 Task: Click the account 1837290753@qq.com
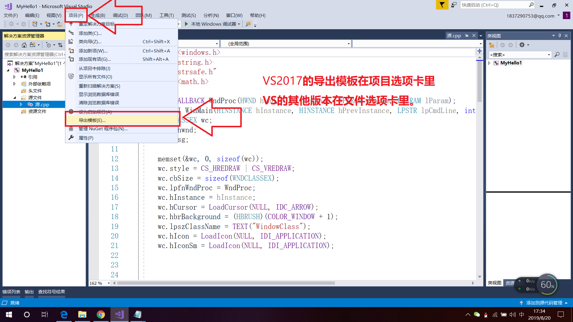click(x=530, y=16)
